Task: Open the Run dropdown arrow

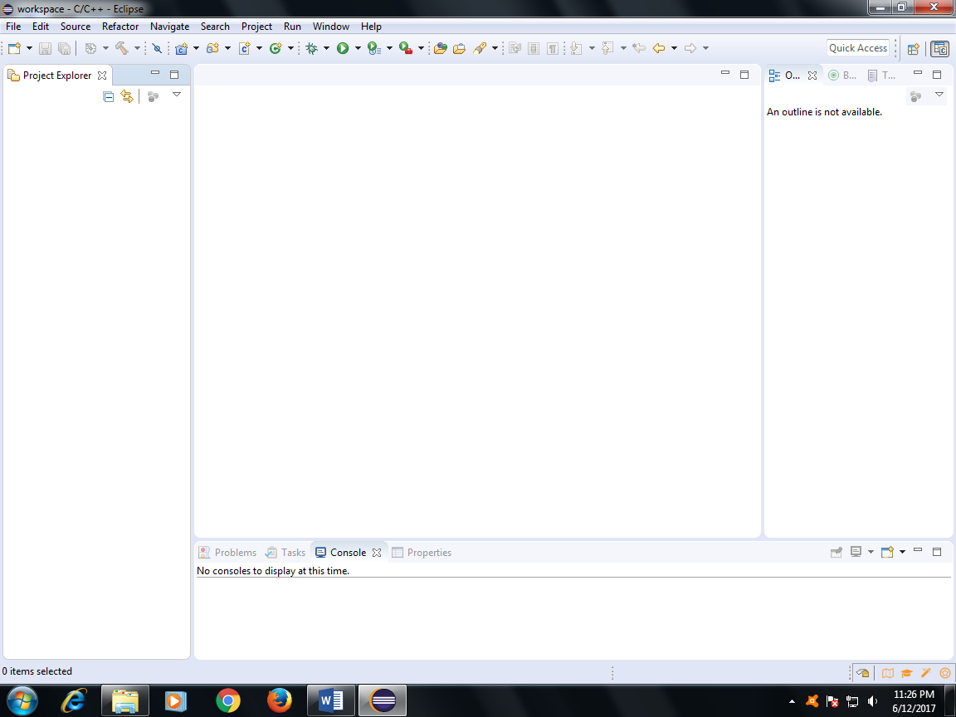Action: pos(357,47)
